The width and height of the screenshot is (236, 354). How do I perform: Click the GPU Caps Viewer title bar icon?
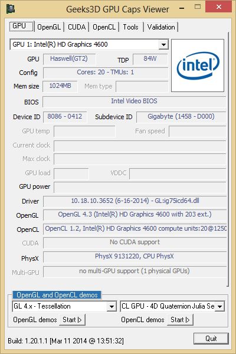coord(10,9)
